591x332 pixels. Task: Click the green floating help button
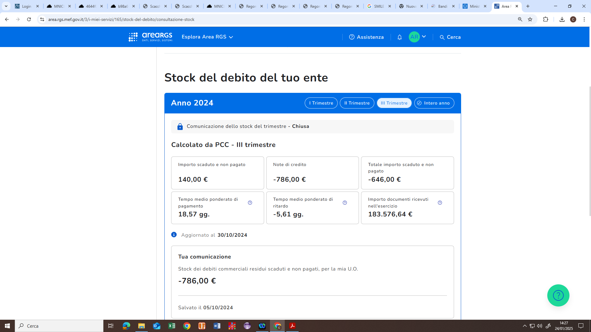tap(558, 295)
